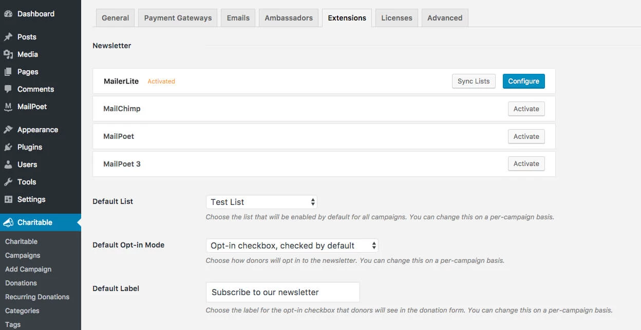Switch to the Payment Gateways tab

pyautogui.click(x=178, y=18)
